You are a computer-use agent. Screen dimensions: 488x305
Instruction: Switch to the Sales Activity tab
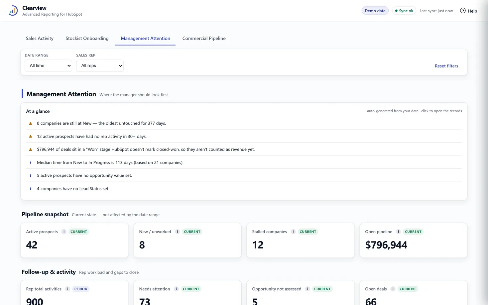tap(40, 39)
